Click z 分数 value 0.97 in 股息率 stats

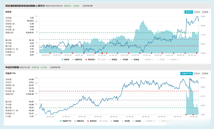pyautogui.click(x=32, y=55)
